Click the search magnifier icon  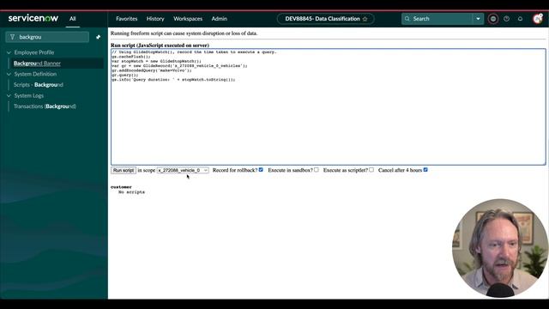[407, 19]
